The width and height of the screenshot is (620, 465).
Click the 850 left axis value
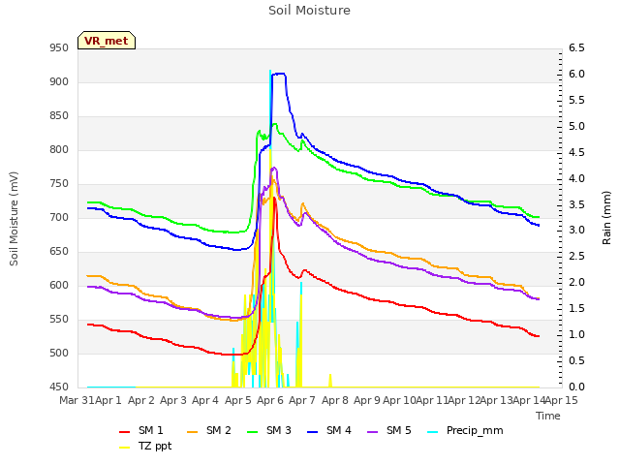click(x=59, y=116)
